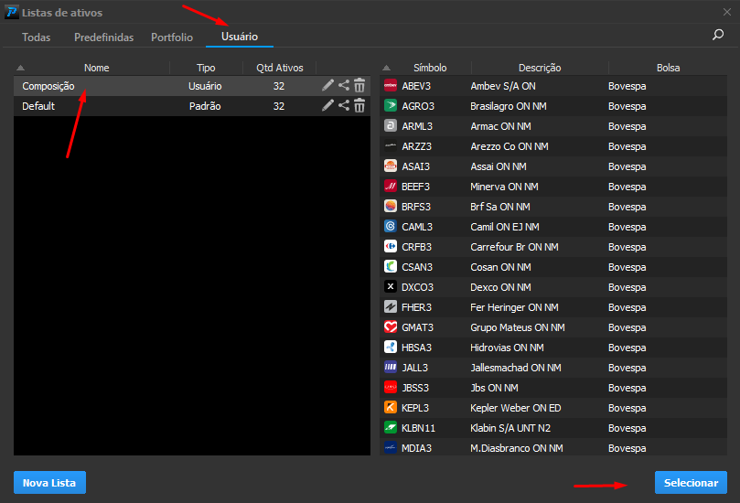Click the JBSS3 Jbs logo icon
This screenshot has width=740, height=503.
point(391,388)
